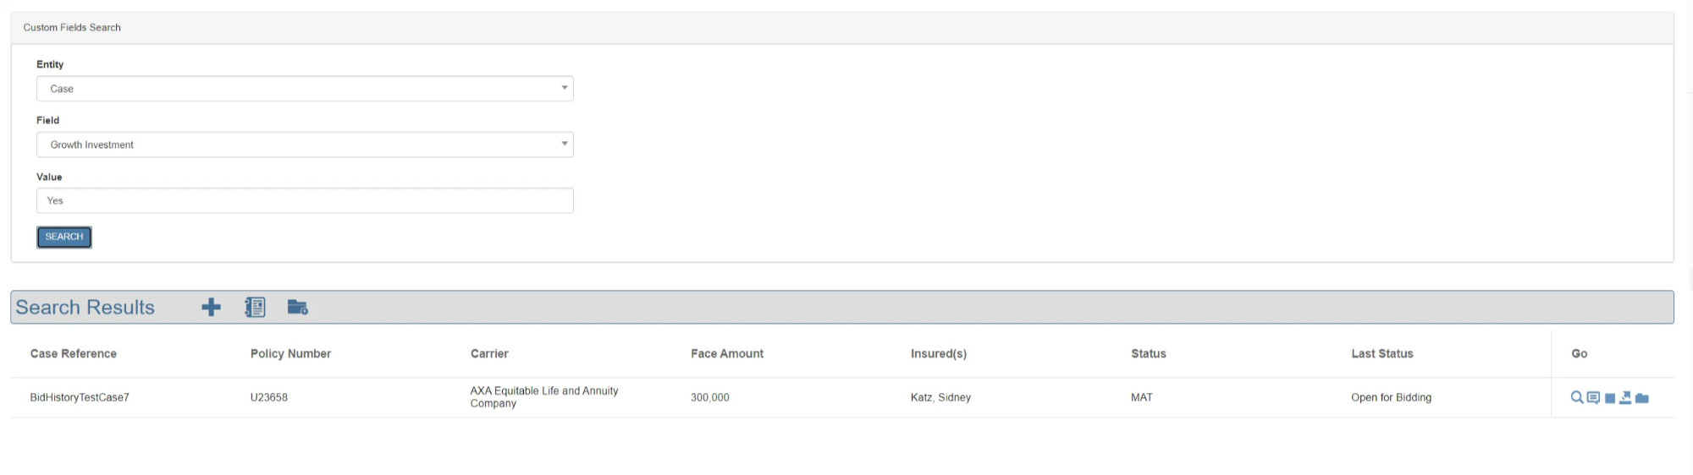Open the BidHistoryTestCase7 case reference
This screenshot has width=1693, height=475.
80,397
